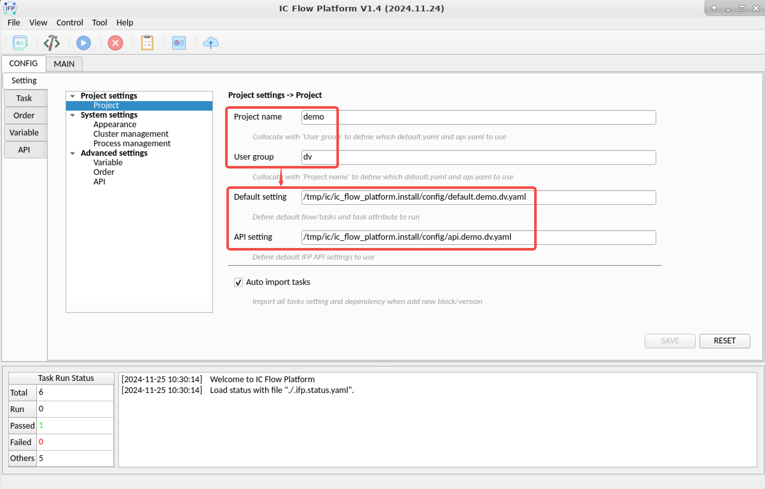Click the pie chart summary icon
The image size is (765, 489).
pyautogui.click(x=179, y=43)
